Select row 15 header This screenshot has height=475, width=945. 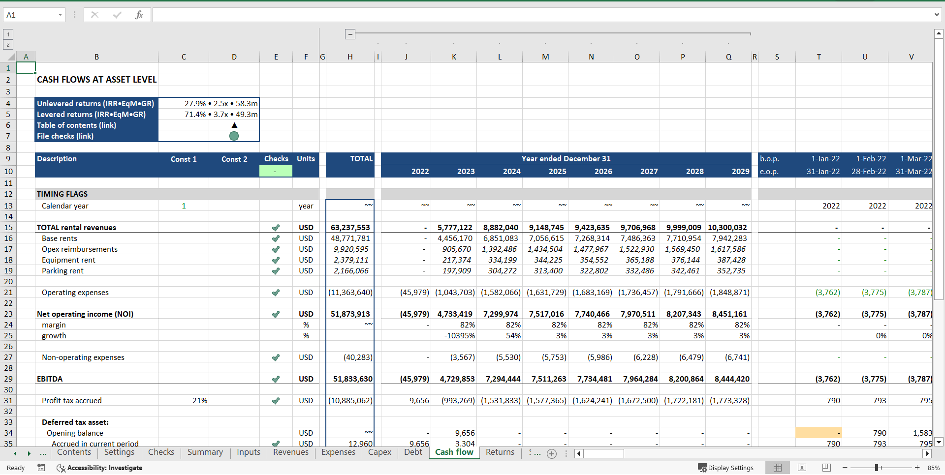(8, 228)
